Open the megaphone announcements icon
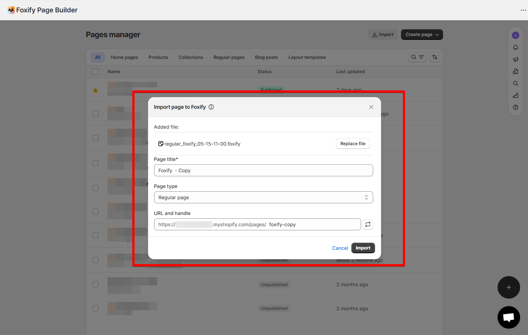The width and height of the screenshot is (528, 335). click(516, 59)
